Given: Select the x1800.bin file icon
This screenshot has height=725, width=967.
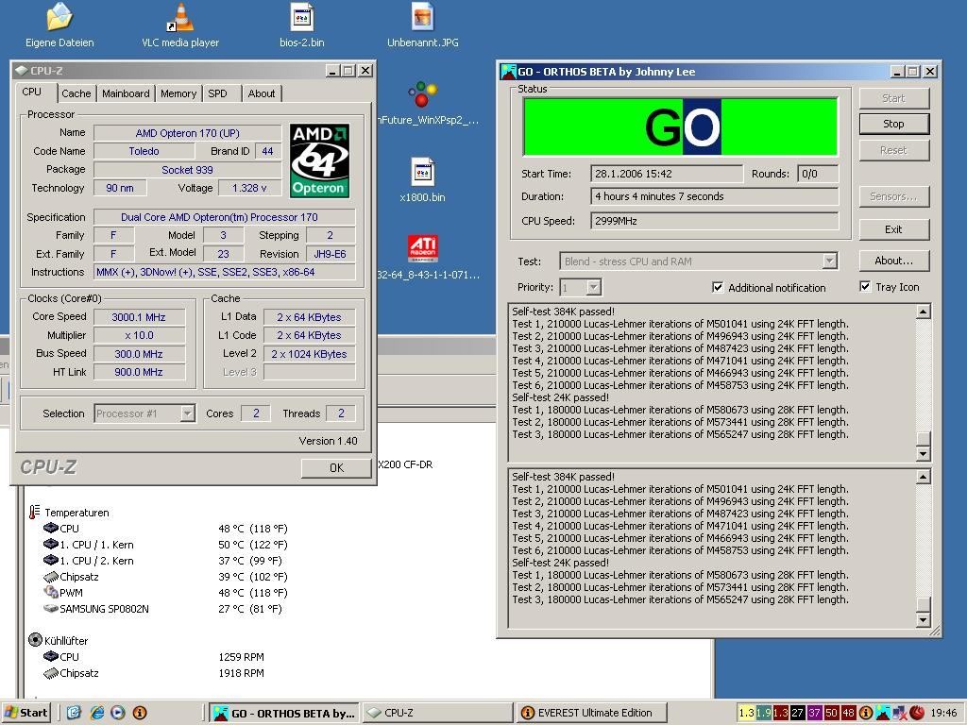Looking at the screenshot, I should 422,172.
